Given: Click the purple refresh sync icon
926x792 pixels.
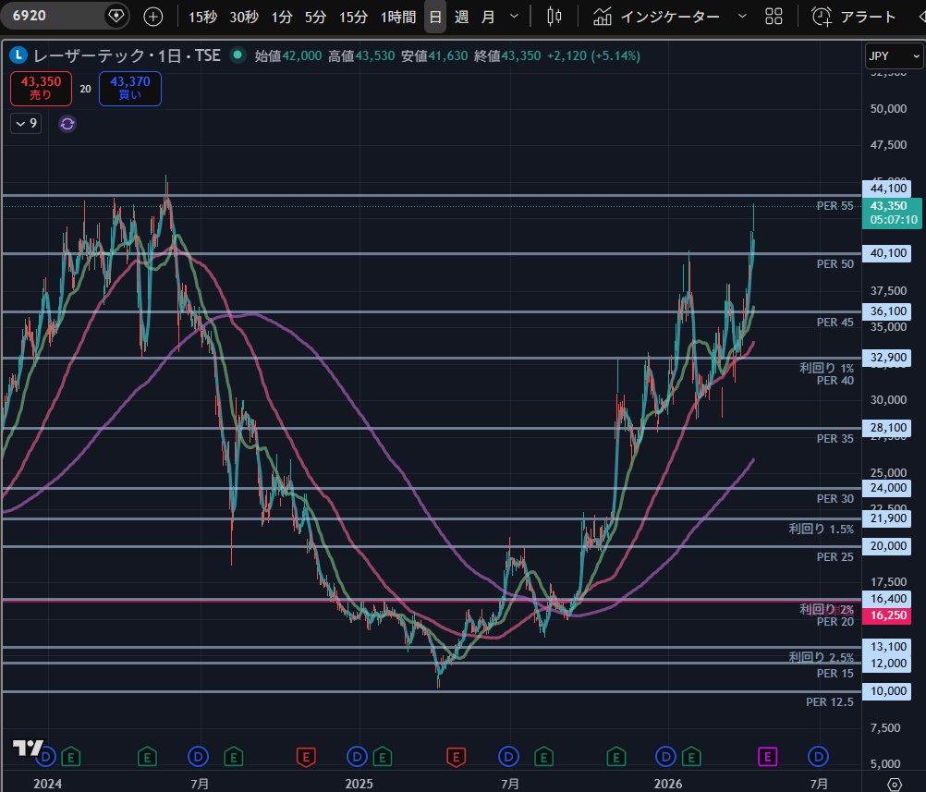Looking at the screenshot, I should [67, 124].
